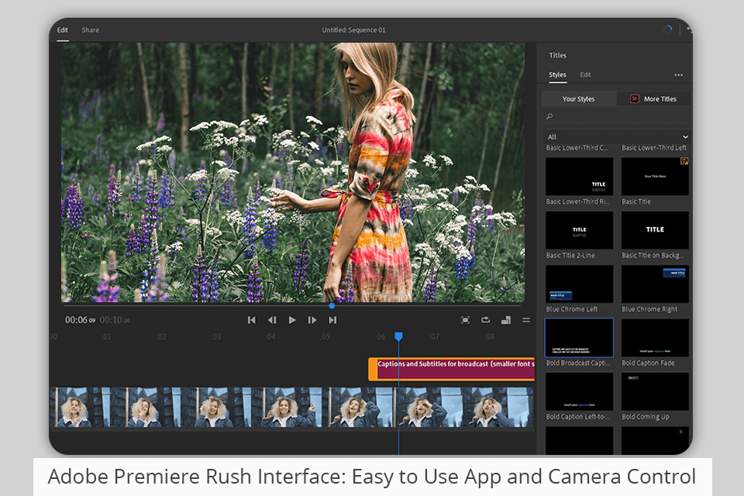This screenshot has height=496, width=744.
Task: Click the Play button in transport controls
Action: [x=292, y=320]
